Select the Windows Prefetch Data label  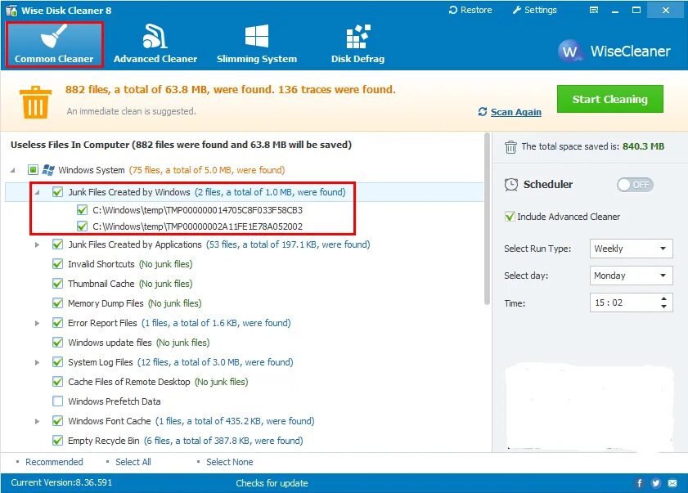(114, 401)
